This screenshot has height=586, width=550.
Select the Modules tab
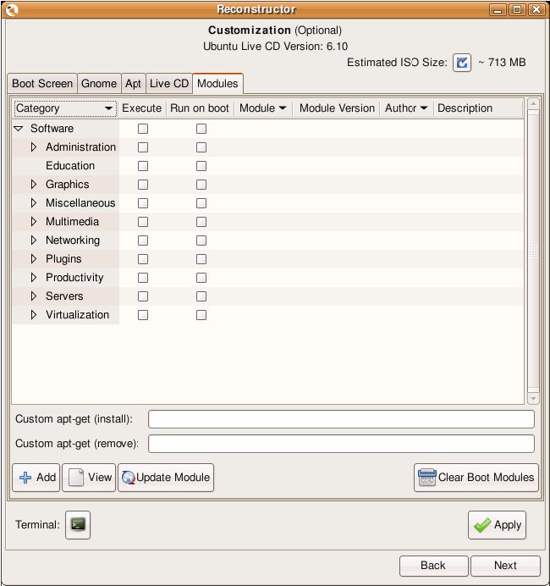point(217,83)
